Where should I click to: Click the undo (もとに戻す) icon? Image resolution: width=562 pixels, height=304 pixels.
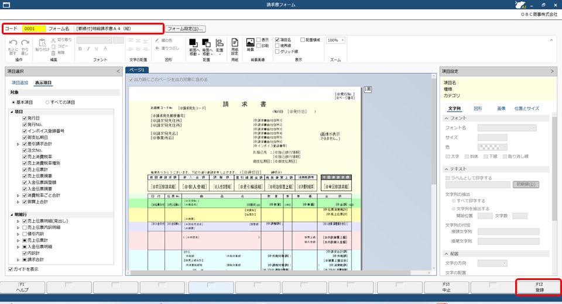pos(13,43)
